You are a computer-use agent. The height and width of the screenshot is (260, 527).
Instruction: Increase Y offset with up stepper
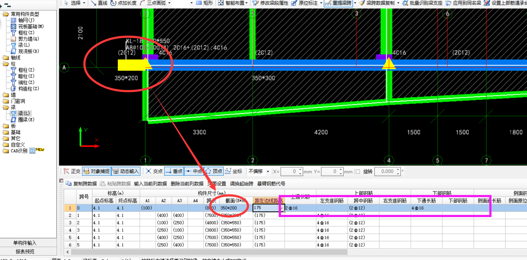coord(341,169)
